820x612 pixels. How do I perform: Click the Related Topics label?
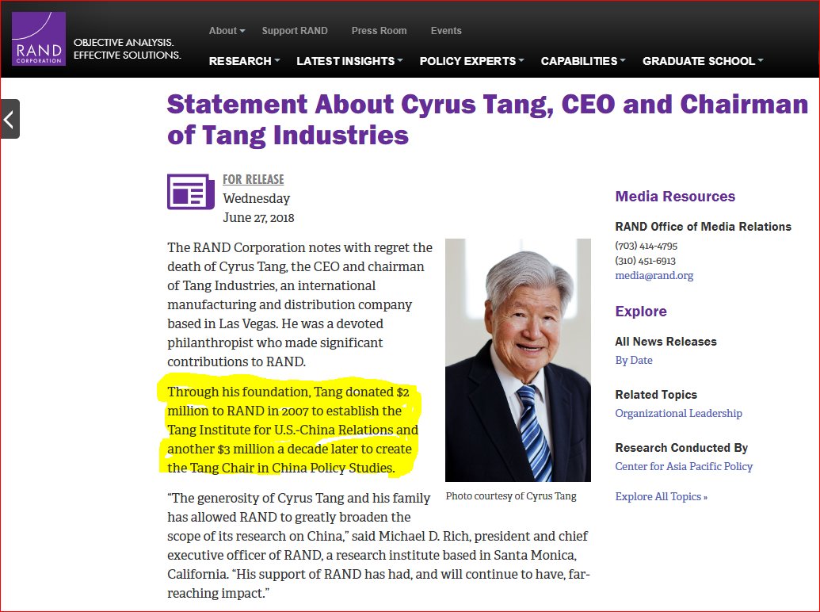656,395
